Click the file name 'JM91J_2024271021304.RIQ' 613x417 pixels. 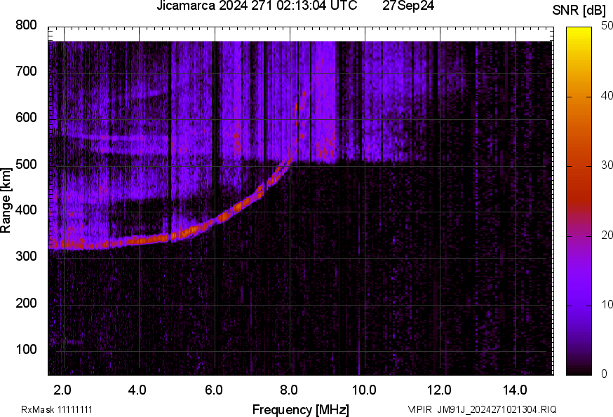497,409
